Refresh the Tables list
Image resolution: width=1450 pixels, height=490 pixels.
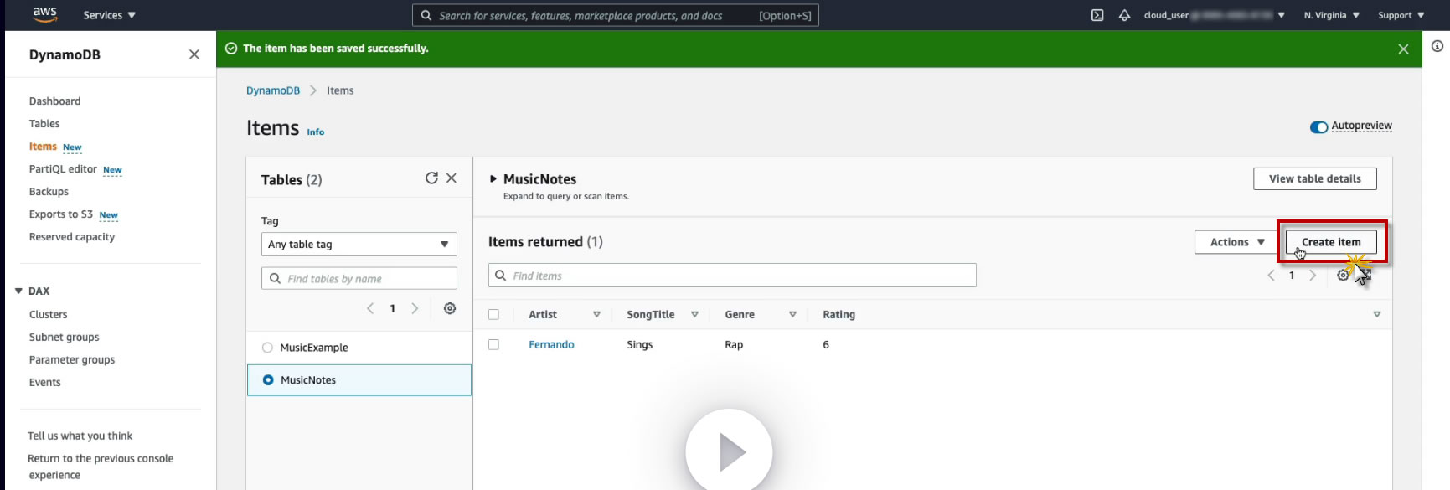tap(431, 178)
